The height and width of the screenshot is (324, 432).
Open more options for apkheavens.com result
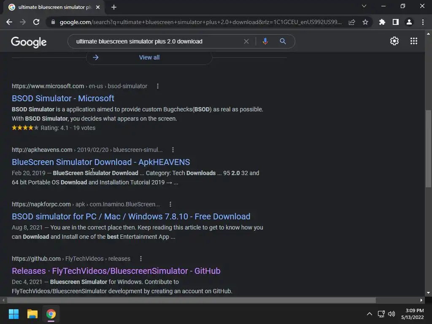click(x=173, y=150)
